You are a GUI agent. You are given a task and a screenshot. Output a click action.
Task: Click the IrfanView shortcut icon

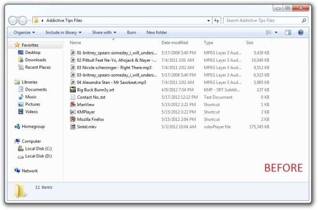73,105
